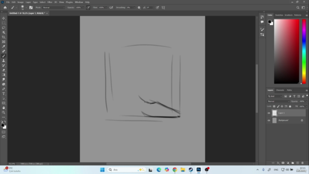Image resolution: width=309 pixels, height=174 pixels.
Task: Expand layer Opacity dropdown in Layers panel
Action: coord(307,101)
